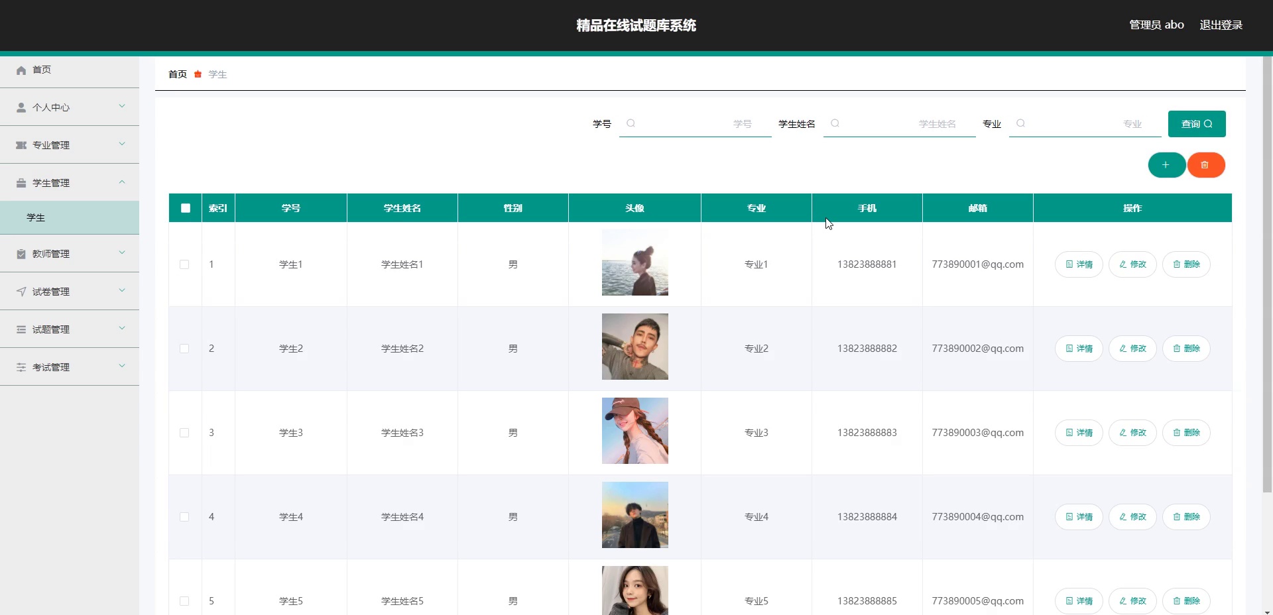Focus the 专业 search input field
This screenshot has height=615, width=1273.
[x=1085, y=124]
